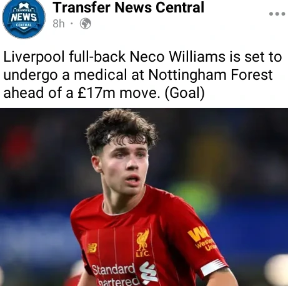Click the Neco Williams name in post
288x286 pixels.
coord(177,57)
